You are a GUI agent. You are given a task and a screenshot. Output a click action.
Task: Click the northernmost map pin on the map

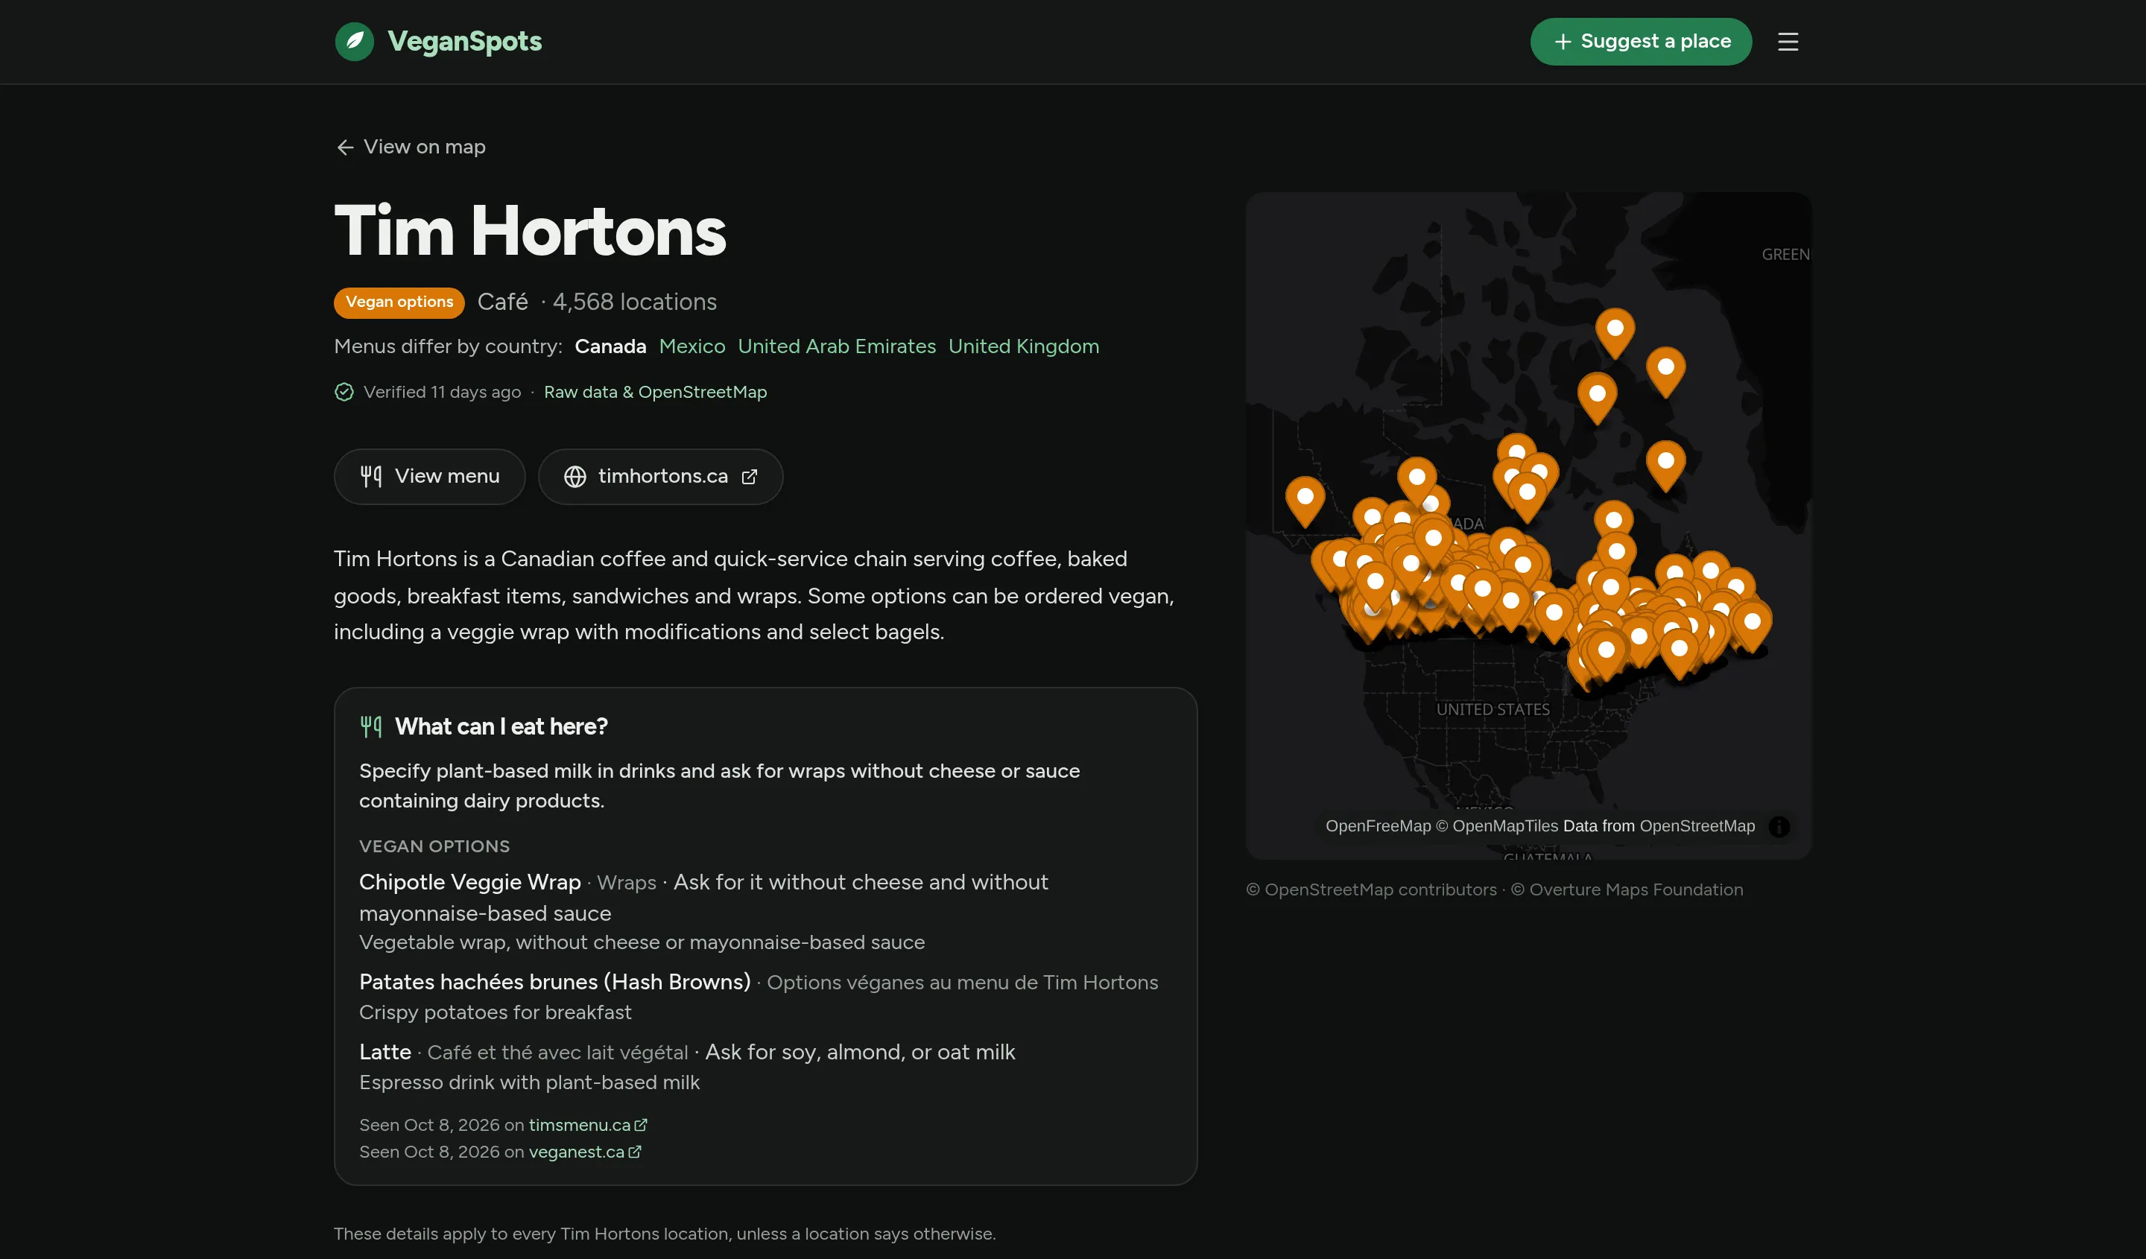(1615, 334)
